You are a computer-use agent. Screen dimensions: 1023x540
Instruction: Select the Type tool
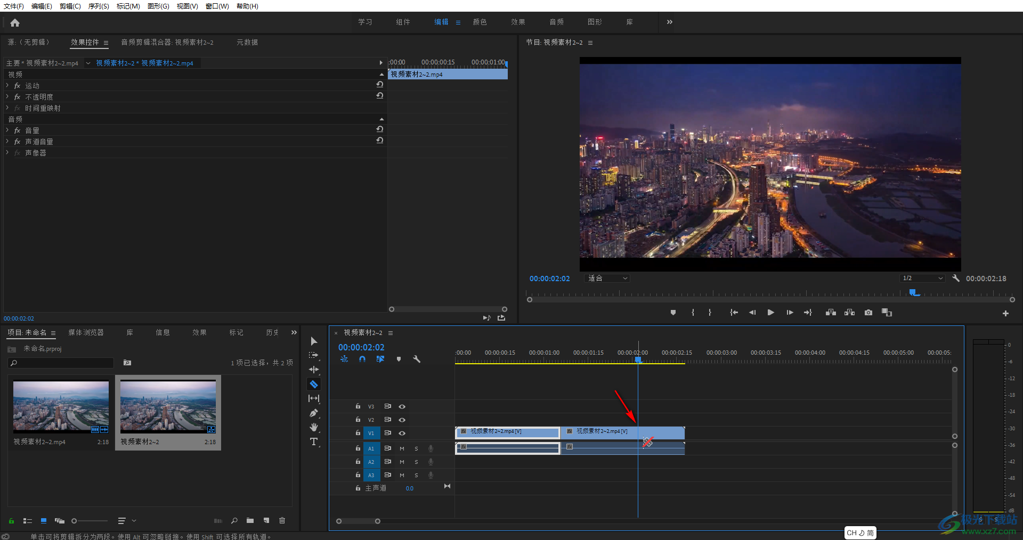point(314,441)
